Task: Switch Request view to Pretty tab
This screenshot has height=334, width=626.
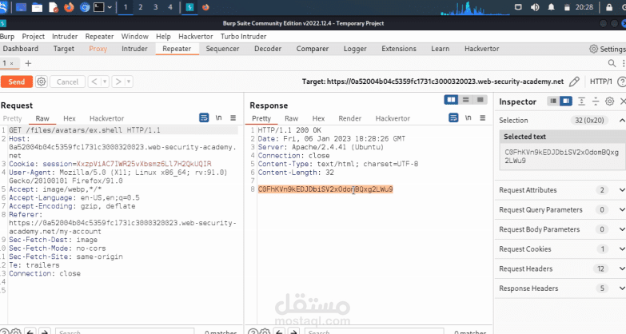Action: click(x=12, y=118)
